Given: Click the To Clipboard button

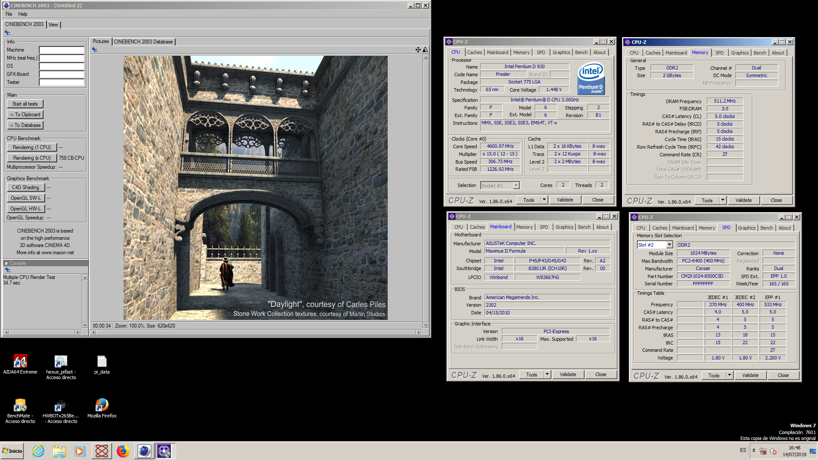Looking at the screenshot, I should point(25,115).
